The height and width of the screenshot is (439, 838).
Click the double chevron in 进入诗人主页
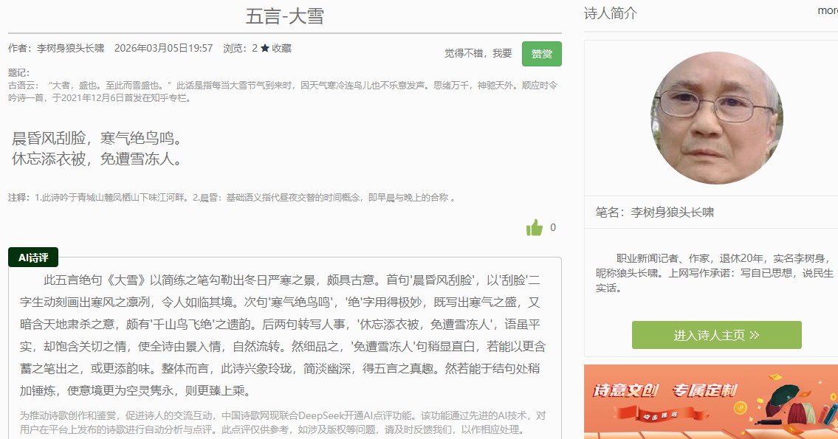754,336
